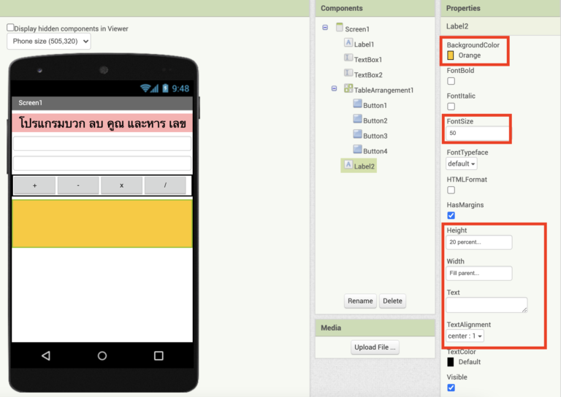Click the Height field showing 20 percent
This screenshot has width=561, height=397.
[479, 242]
